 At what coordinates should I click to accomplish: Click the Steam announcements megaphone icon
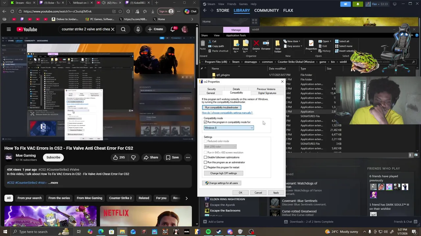[x=345, y=4]
